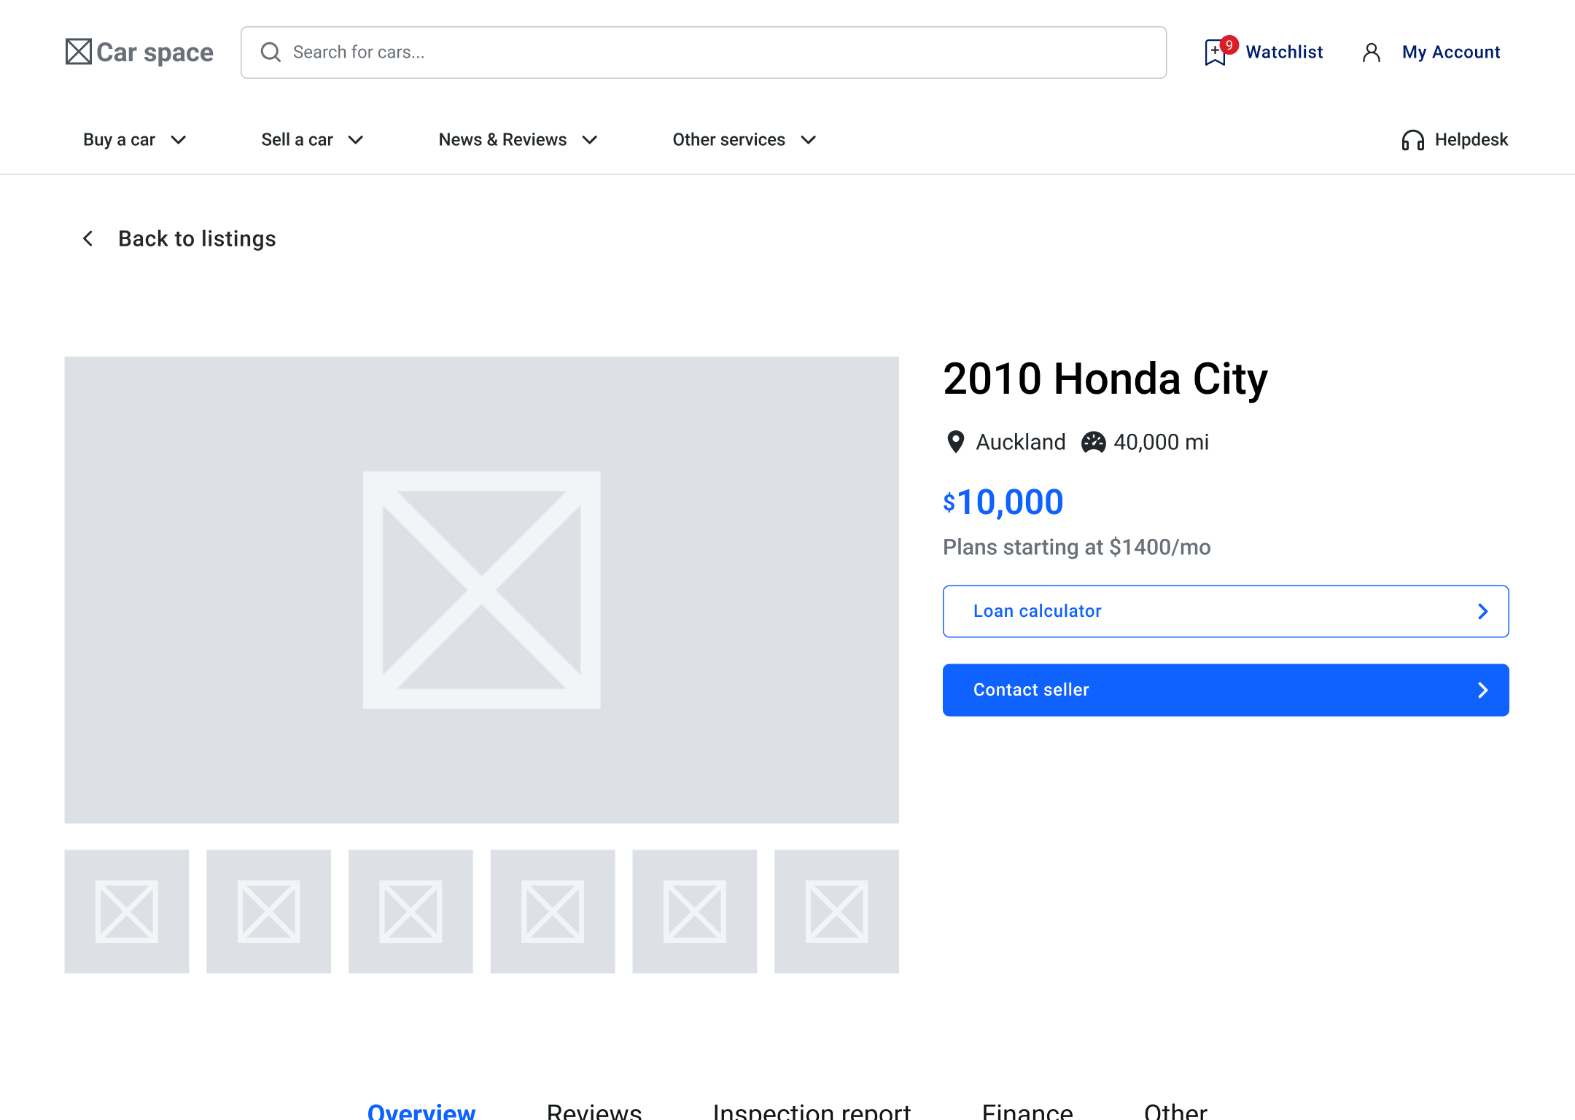This screenshot has width=1575, height=1120.
Task: Switch to the Reviews tab
Action: click(594, 1111)
